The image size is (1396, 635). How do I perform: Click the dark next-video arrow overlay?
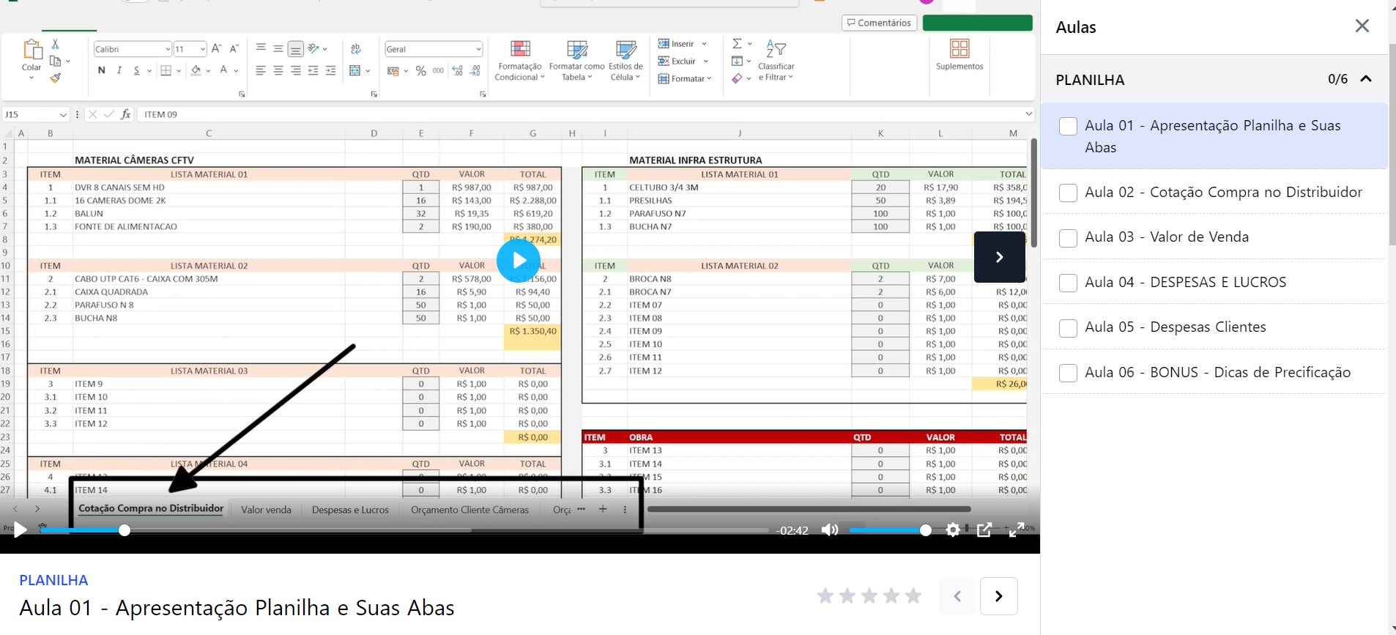(999, 257)
